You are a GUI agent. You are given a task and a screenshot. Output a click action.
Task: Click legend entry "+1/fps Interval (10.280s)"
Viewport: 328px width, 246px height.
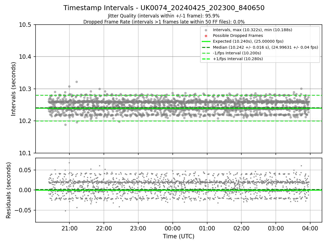pos(238,59)
